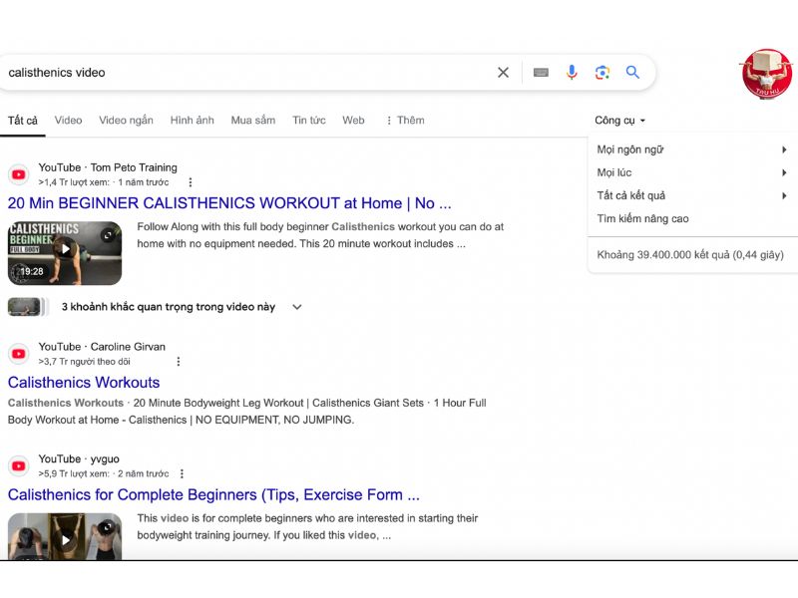
Task: Open the profile avatar account menu
Action: click(x=767, y=74)
